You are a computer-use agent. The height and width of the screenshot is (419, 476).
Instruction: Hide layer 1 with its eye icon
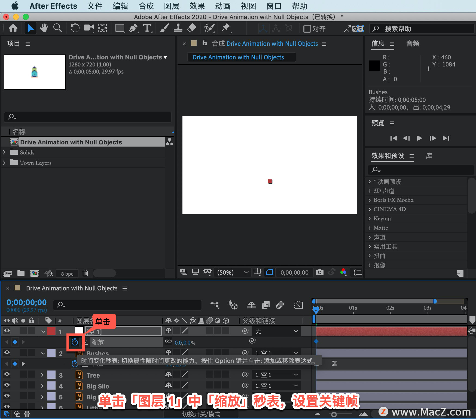[7, 330]
